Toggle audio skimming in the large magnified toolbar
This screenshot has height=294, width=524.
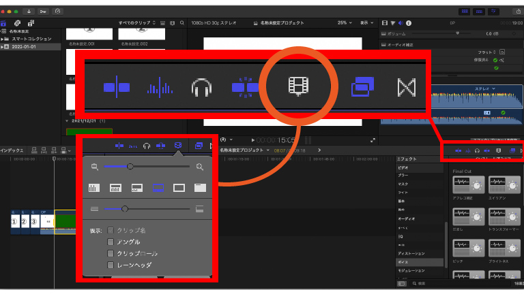point(160,87)
